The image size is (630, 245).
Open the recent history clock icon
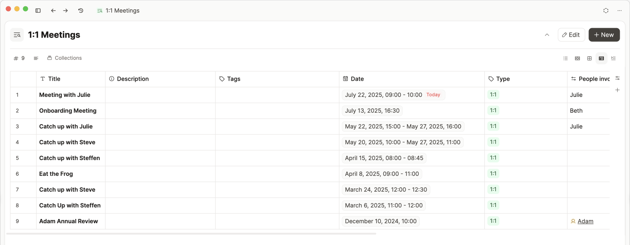point(81,11)
